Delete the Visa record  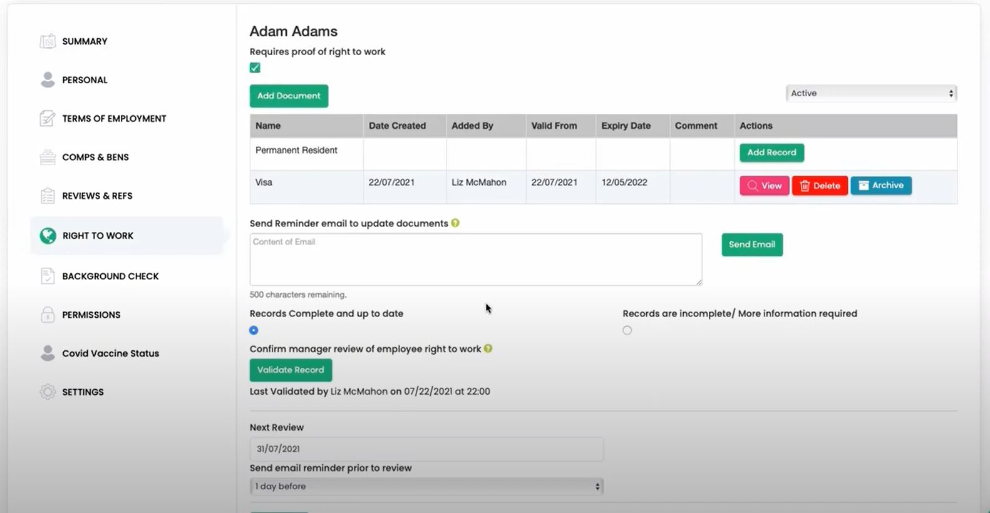(x=820, y=186)
